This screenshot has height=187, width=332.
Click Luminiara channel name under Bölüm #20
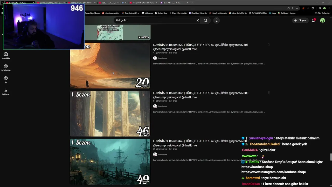pyautogui.click(x=163, y=58)
